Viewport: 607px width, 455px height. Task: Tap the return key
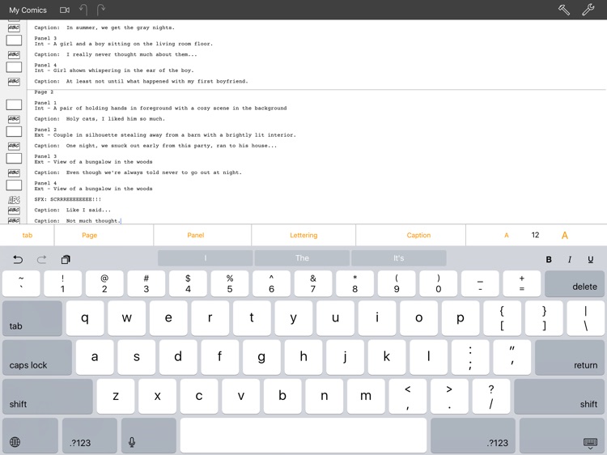tap(570, 357)
